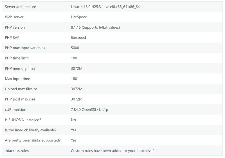Select the PHP SAPI litespeed value
Image resolution: width=225 pixels, height=158 pixels.
tap(78, 38)
